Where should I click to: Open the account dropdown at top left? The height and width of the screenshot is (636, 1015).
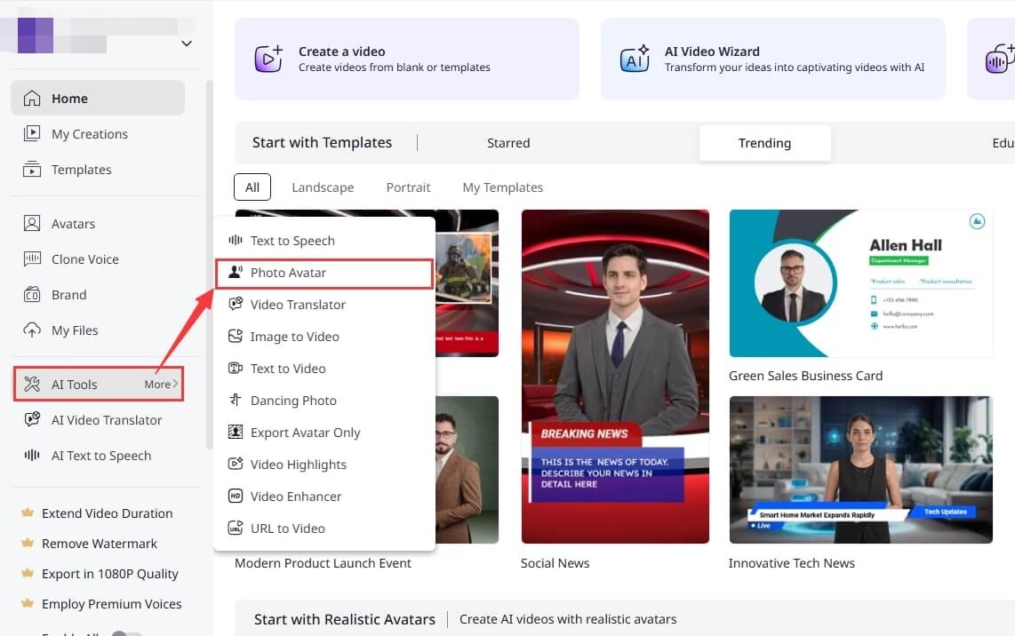pyautogui.click(x=186, y=43)
